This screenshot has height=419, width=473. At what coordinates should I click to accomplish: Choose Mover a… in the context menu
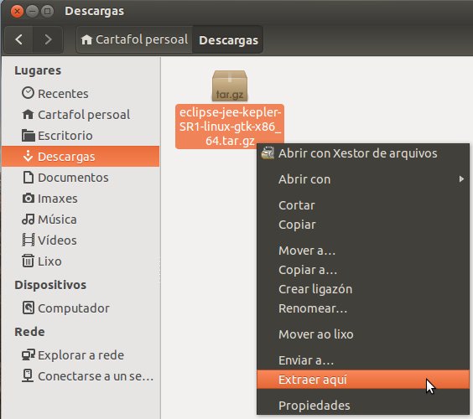tap(363, 251)
